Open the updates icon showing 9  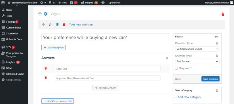click(x=43, y=3)
